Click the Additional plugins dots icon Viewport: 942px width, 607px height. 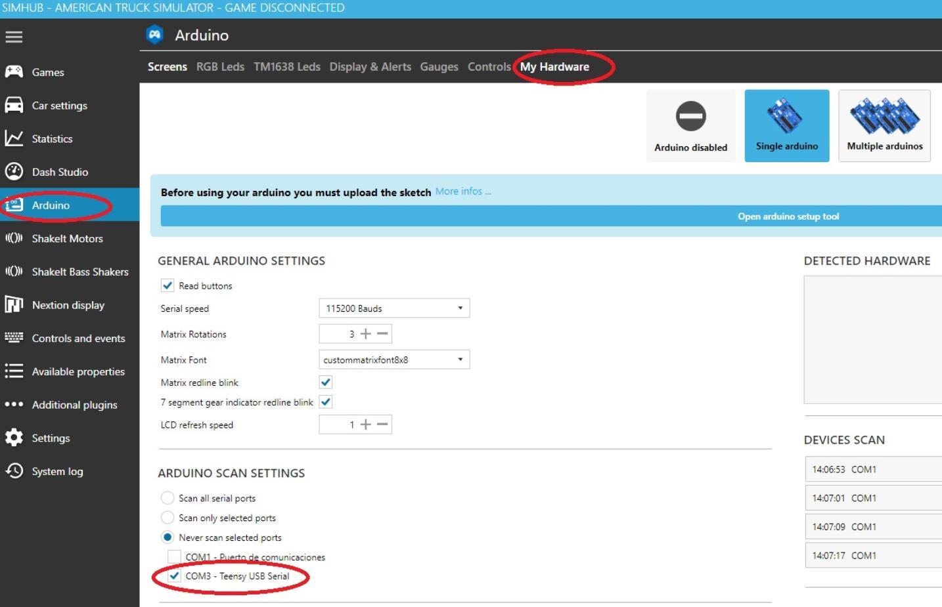(x=14, y=404)
